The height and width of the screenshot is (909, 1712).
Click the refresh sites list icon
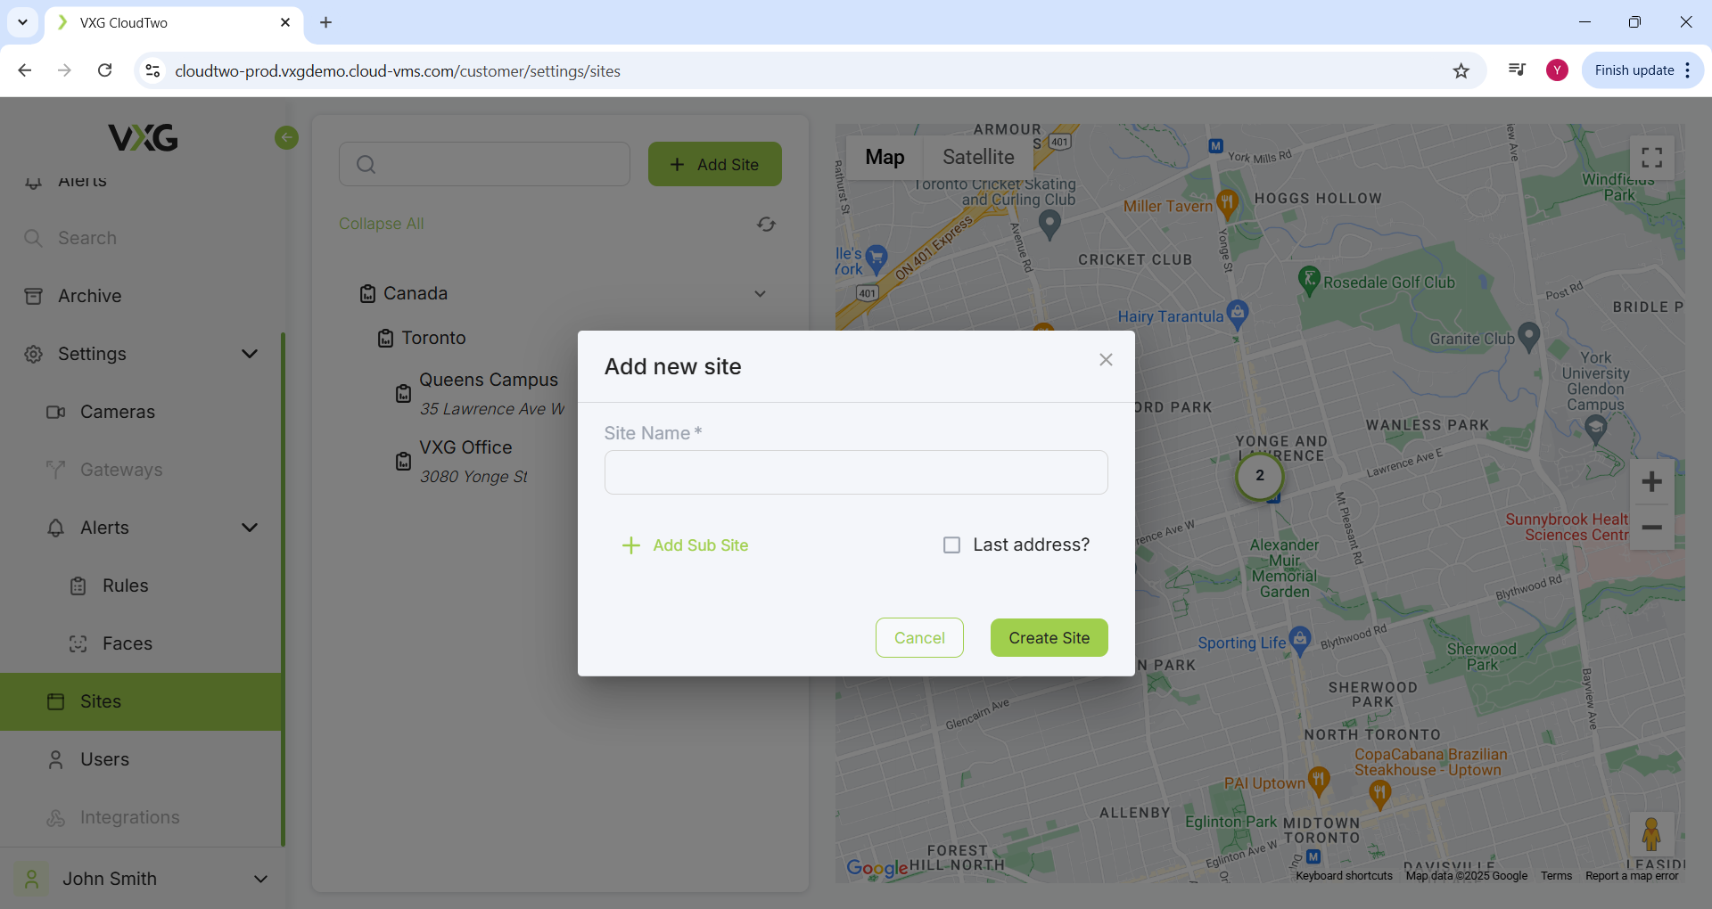coord(766,224)
